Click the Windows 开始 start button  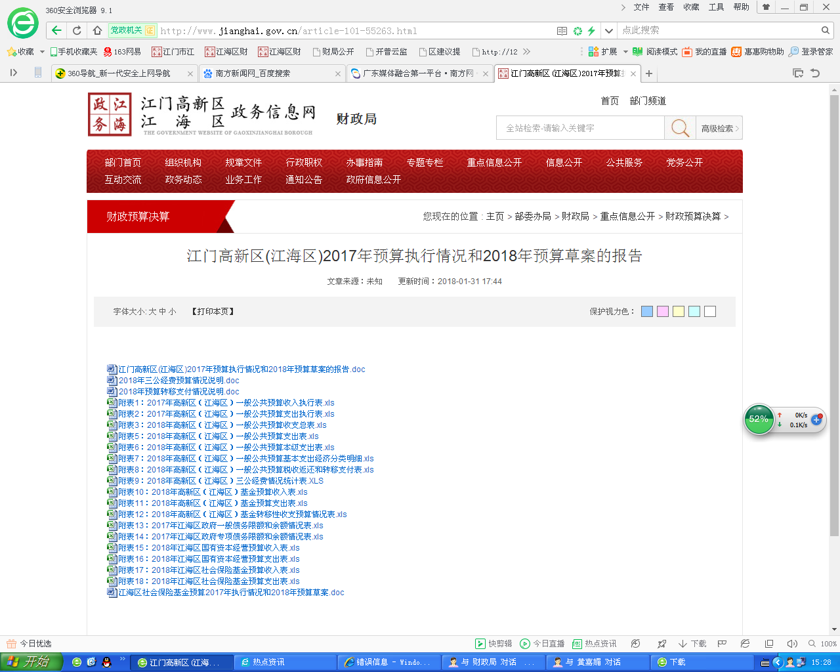coord(31,662)
